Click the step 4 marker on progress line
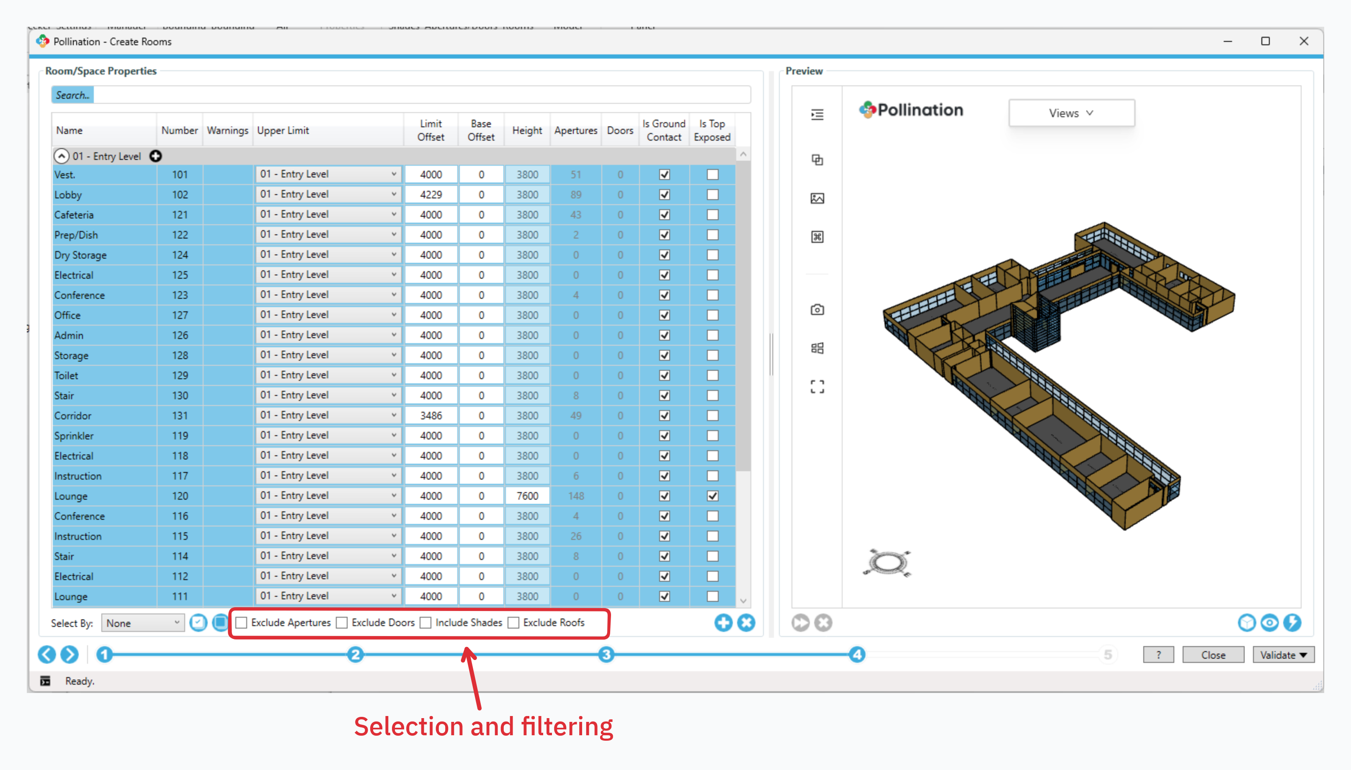 [857, 655]
